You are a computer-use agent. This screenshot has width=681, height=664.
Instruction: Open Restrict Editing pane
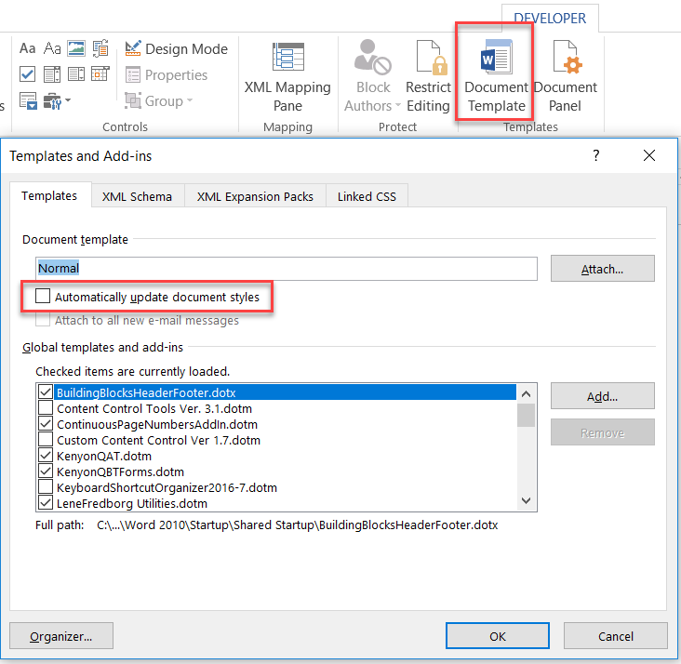click(x=428, y=76)
